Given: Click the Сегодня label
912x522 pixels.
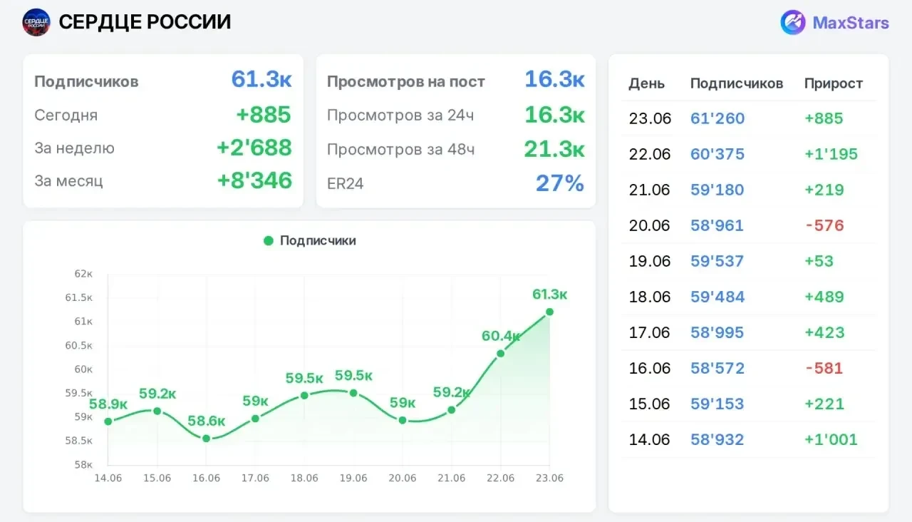Looking at the screenshot, I should coord(66,115).
